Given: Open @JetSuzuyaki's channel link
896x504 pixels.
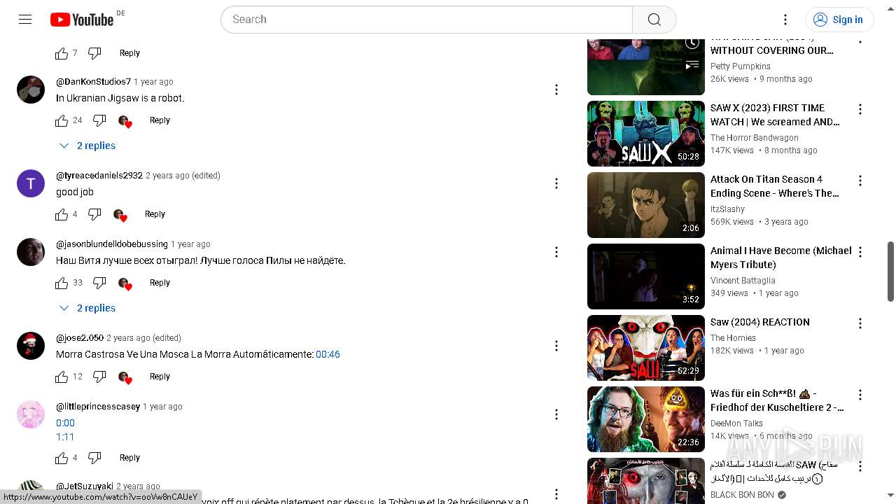Looking at the screenshot, I should coord(84,486).
